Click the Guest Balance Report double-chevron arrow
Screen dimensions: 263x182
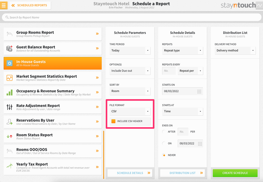click(97, 48)
